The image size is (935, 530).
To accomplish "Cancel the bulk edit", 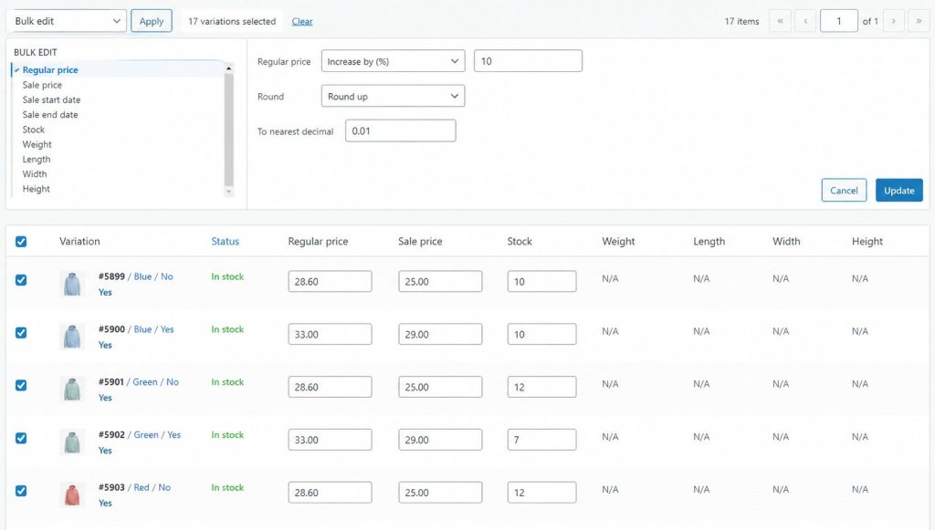I will 844,190.
